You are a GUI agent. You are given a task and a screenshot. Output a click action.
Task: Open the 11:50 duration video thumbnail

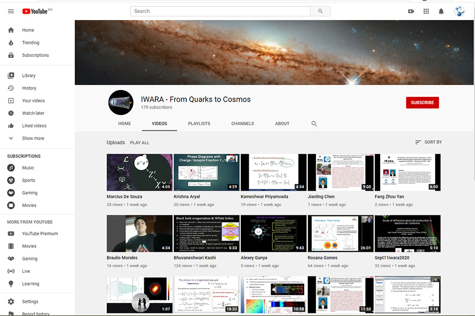coord(340,294)
